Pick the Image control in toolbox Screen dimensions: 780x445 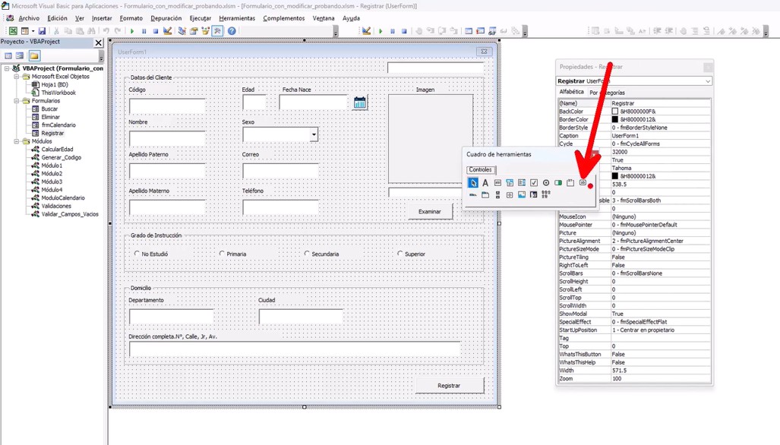[522, 195]
